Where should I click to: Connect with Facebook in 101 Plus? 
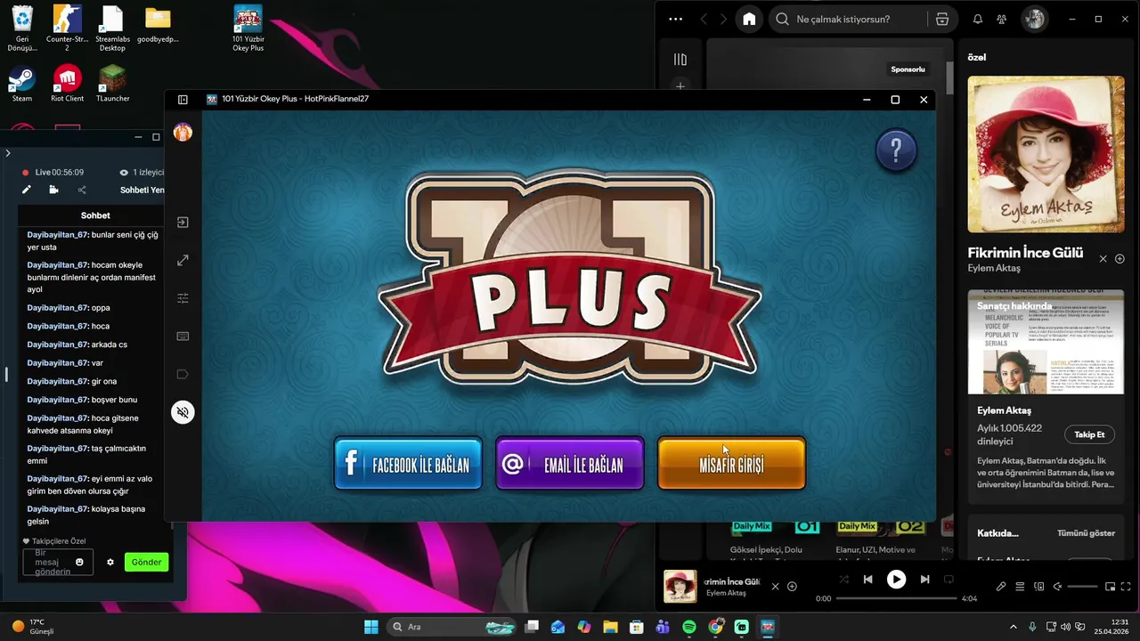click(x=408, y=464)
